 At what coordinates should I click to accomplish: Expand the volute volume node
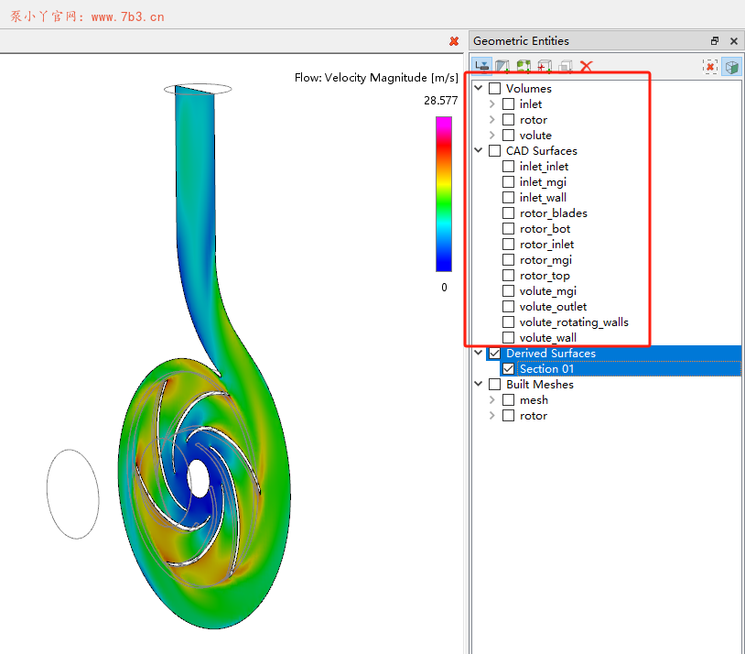pos(492,135)
